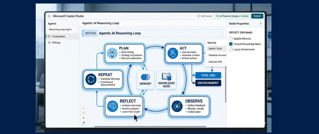Enable the Update Memory checkbox
This screenshot has height=134, width=319.
click(x=231, y=38)
